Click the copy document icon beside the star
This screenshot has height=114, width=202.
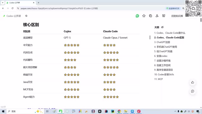coord(150,16)
